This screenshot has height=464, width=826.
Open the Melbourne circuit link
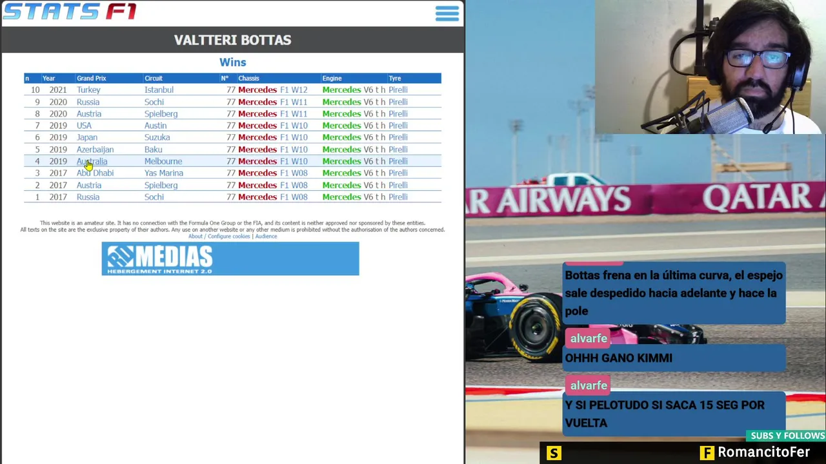pyautogui.click(x=163, y=161)
